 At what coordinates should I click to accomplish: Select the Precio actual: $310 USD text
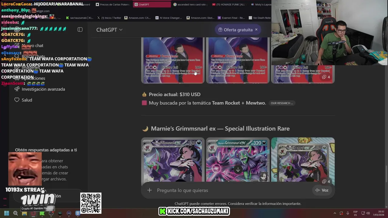coord(175,94)
